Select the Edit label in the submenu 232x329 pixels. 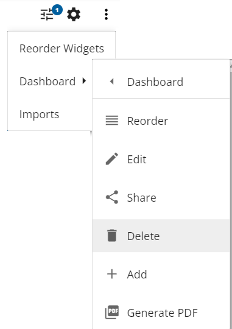[137, 159]
